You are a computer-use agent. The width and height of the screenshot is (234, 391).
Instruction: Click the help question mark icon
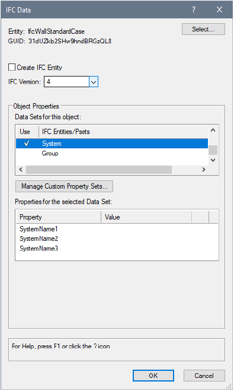click(x=194, y=9)
